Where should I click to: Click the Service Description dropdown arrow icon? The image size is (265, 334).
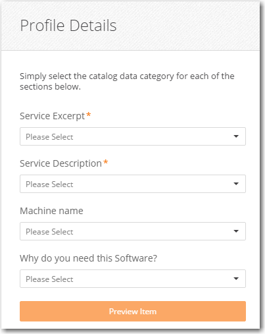pos(236,184)
